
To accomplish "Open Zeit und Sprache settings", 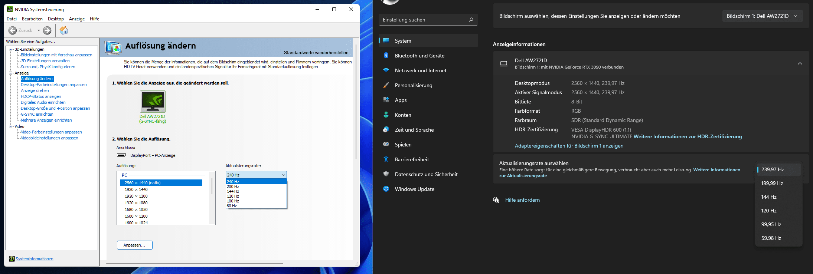I will click(428, 130).
